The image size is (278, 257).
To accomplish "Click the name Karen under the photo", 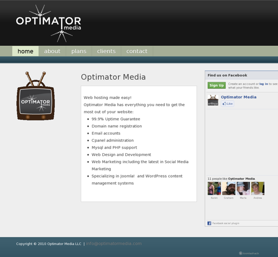I will 214,198.
